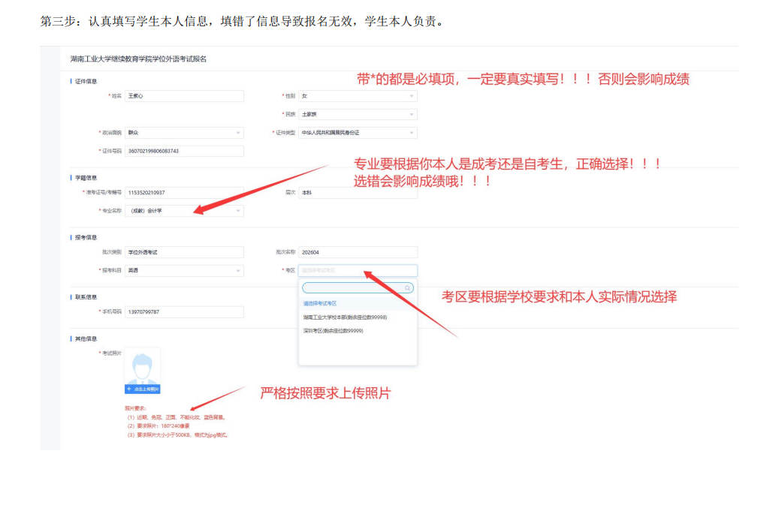
Task: Click the blue 点击上传照片 upload button
Action: pos(142,389)
